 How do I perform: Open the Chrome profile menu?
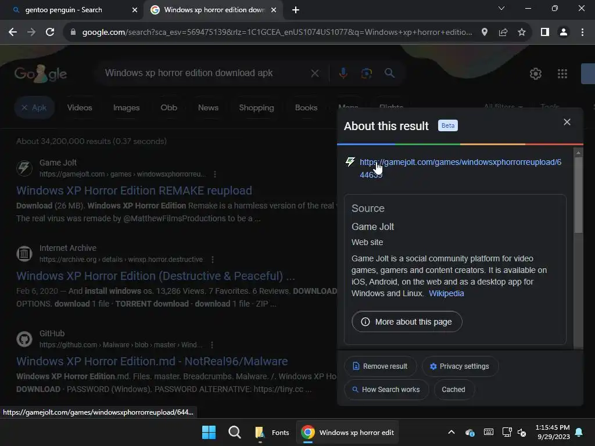tap(564, 33)
